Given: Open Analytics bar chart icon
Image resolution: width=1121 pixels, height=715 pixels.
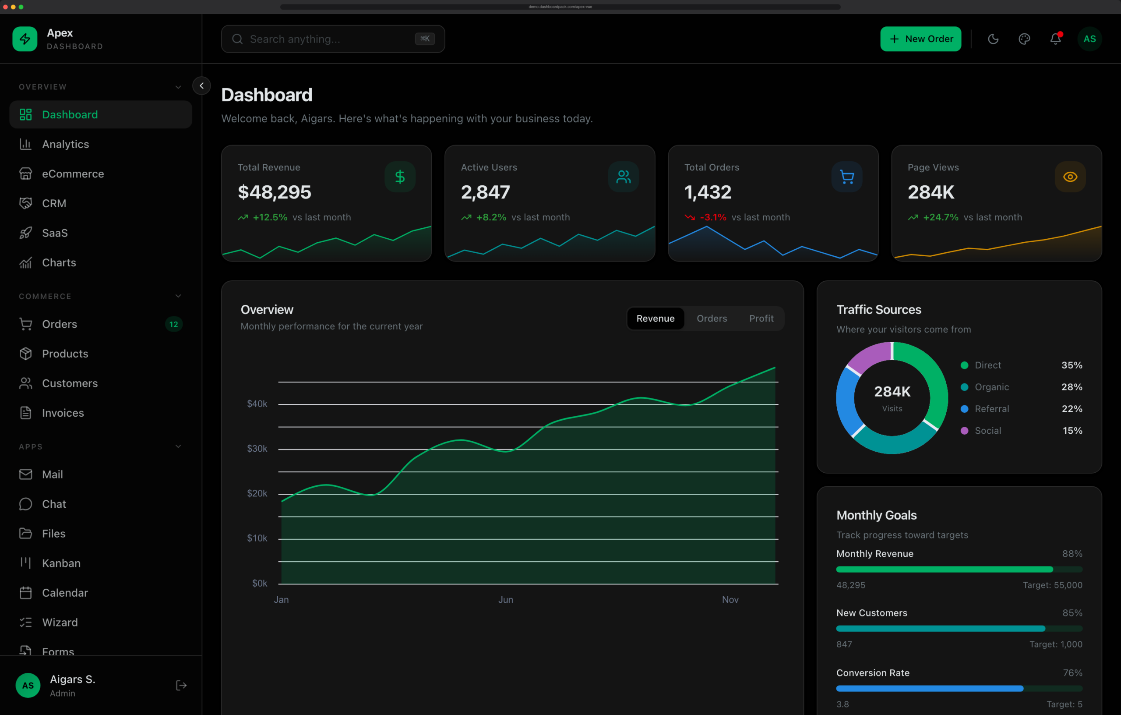Looking at the screenshot, I should 25,145.
